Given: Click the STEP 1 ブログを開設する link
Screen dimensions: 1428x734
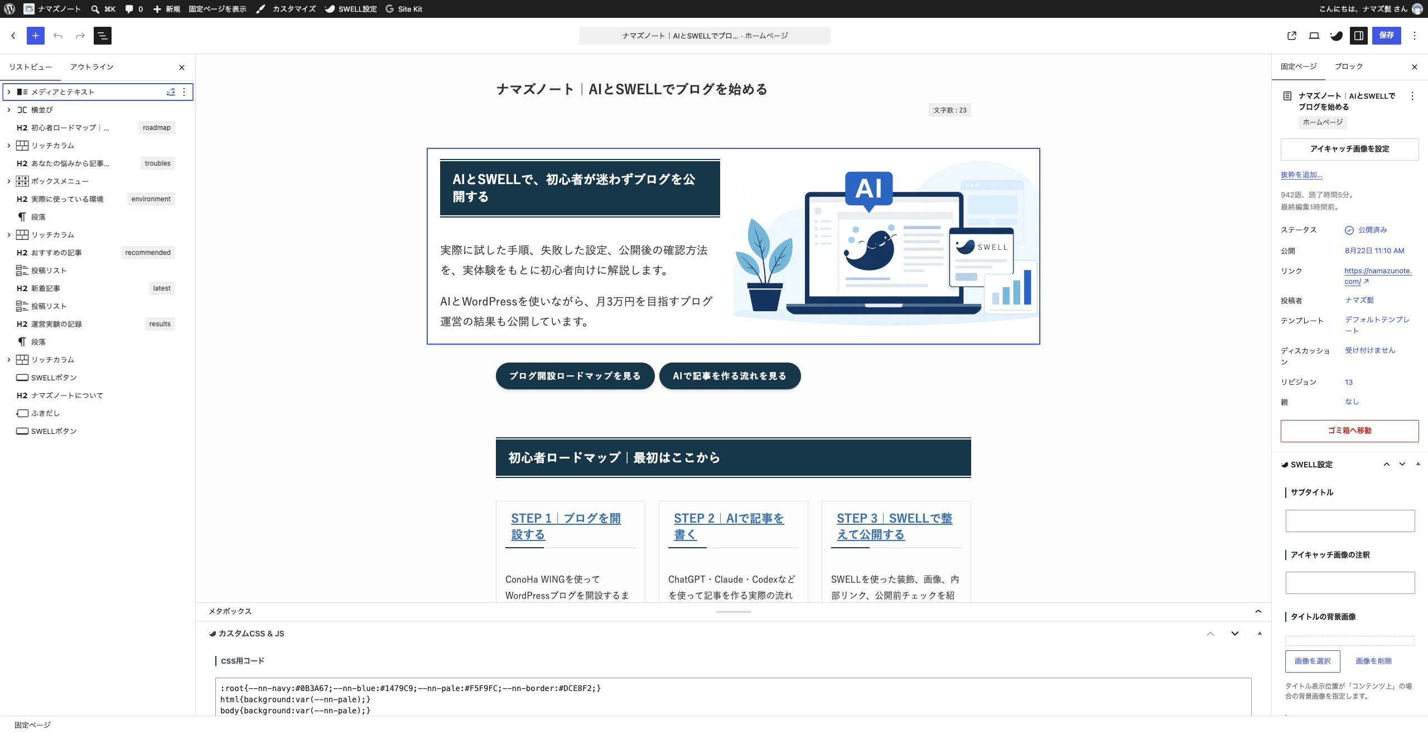Looking at the screenshot, I should (566, 526).
